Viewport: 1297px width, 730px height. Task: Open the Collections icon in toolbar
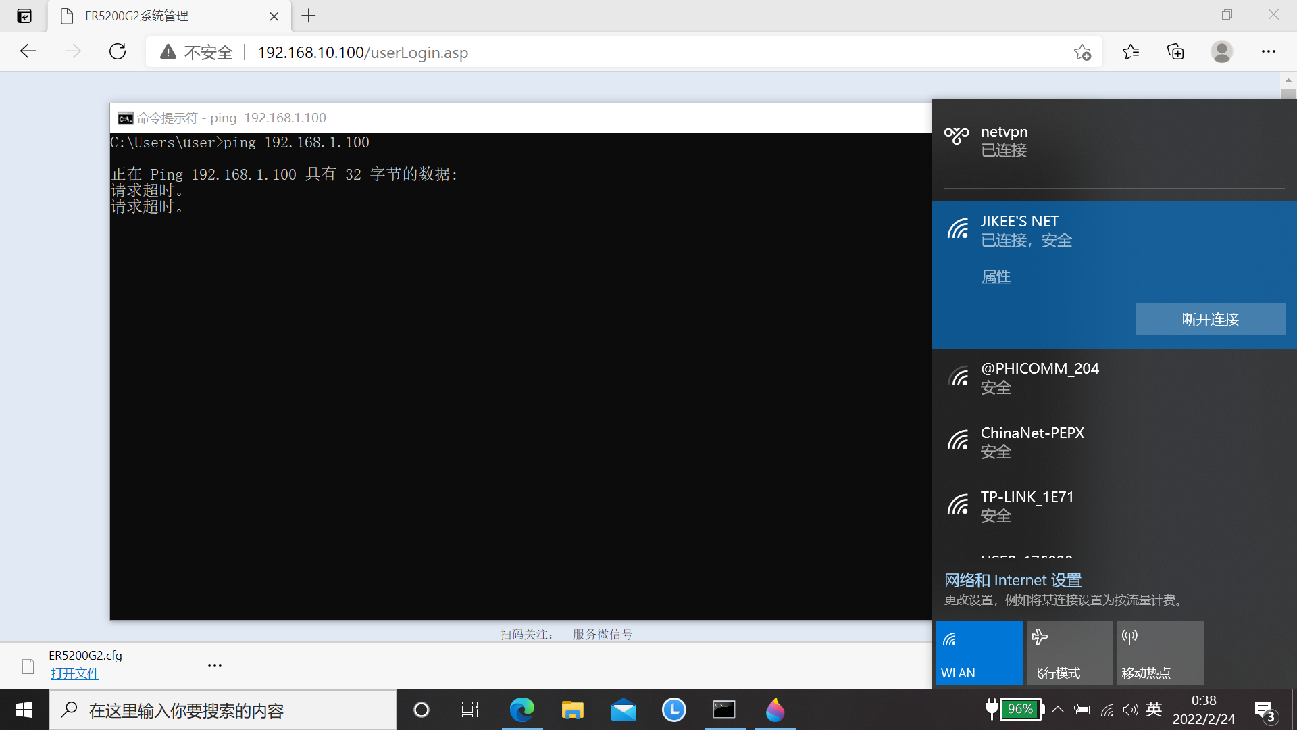(x=1175, y=52)
